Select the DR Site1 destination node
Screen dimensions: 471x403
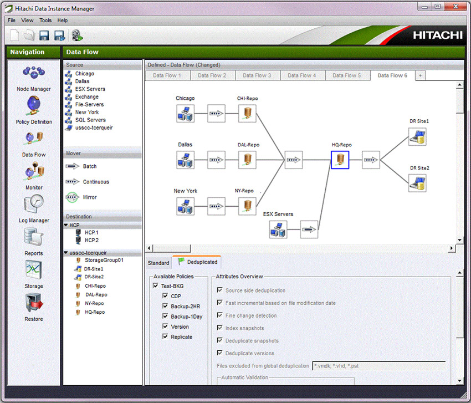pos(417,137)
